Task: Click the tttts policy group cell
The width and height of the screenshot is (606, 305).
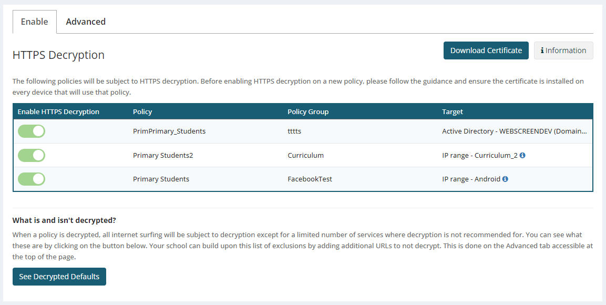Action: pos(294,131)
